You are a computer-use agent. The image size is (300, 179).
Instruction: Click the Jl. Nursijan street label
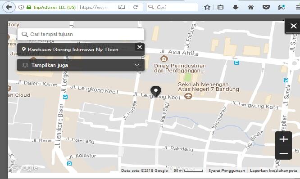[x=130, y=110]
